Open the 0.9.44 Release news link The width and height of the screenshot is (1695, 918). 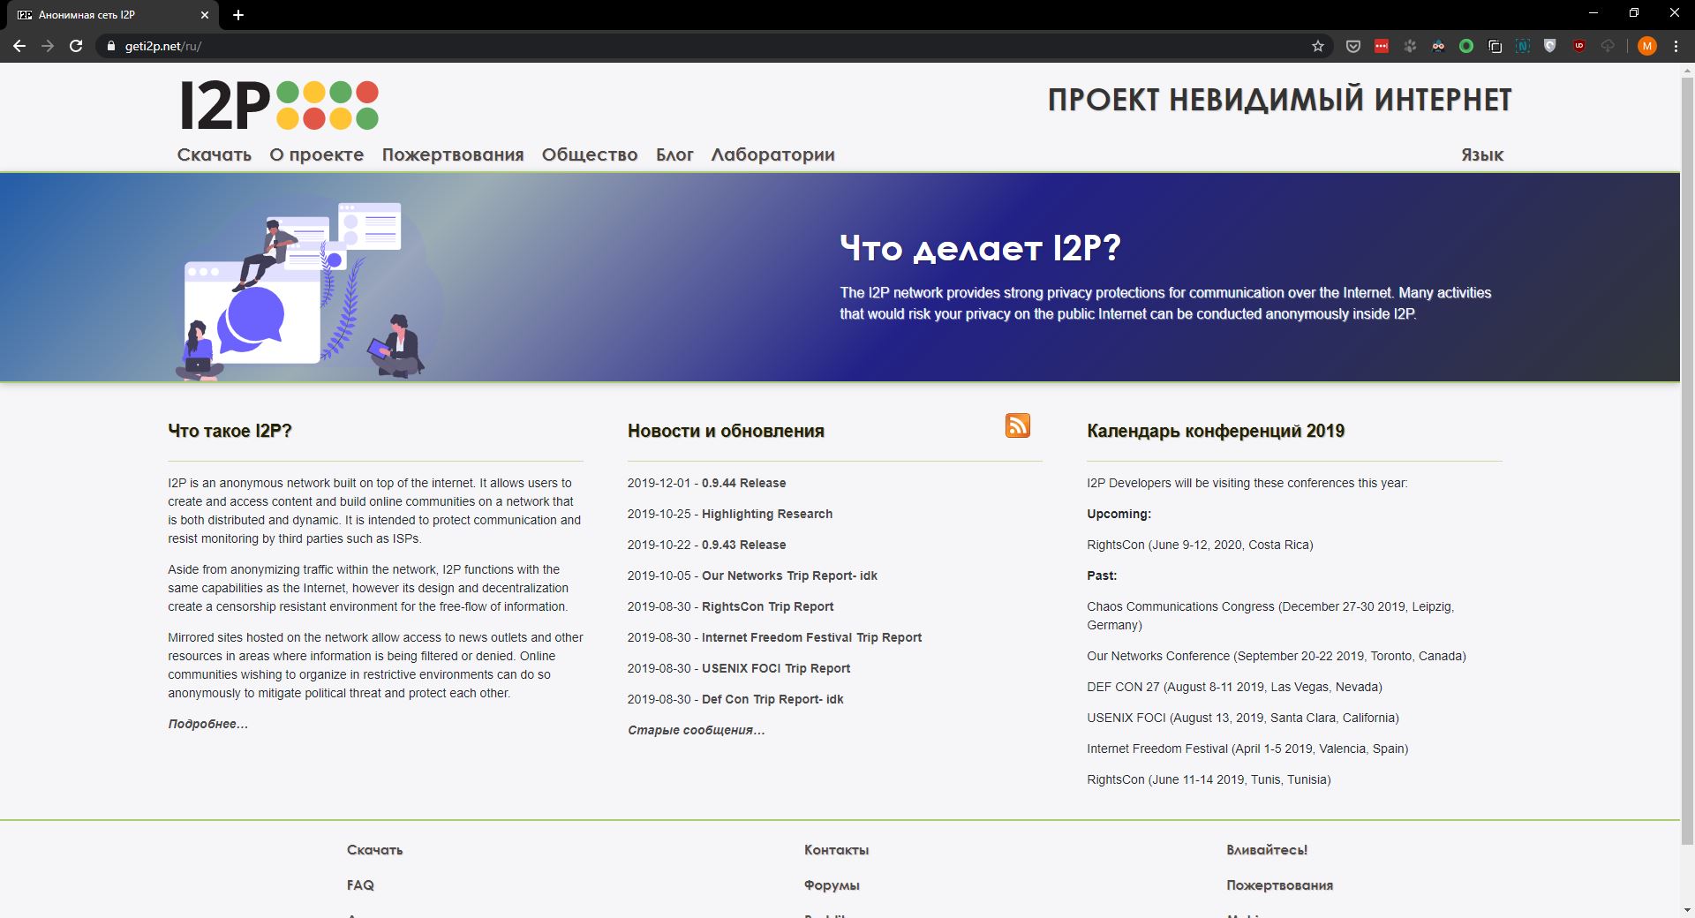pos(743,483)
